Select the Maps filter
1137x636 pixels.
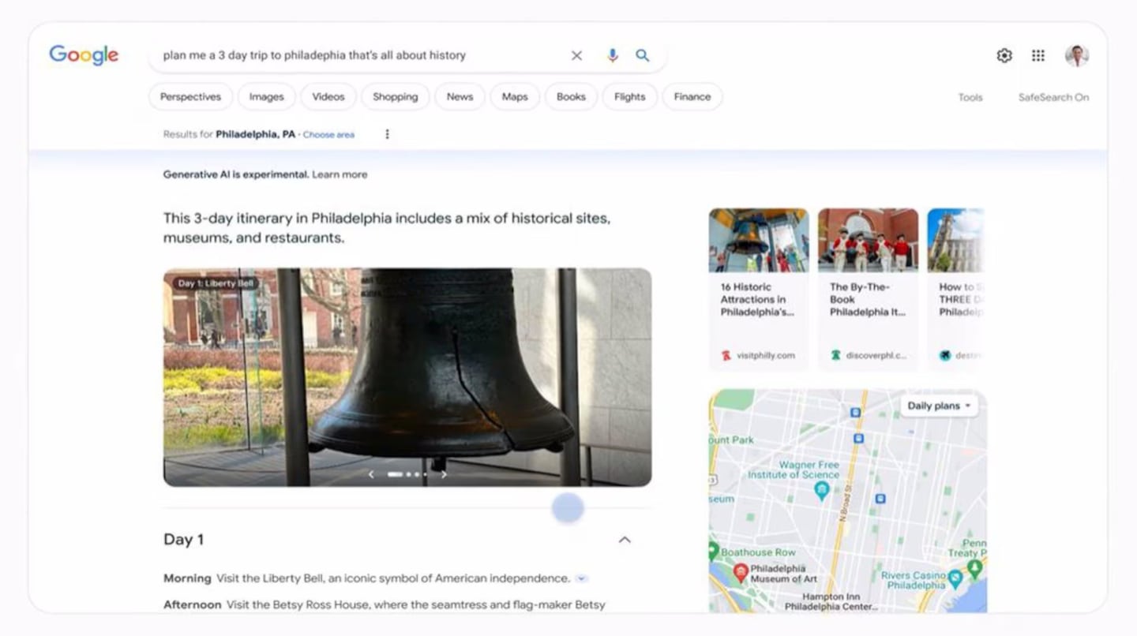click(514, 96)
